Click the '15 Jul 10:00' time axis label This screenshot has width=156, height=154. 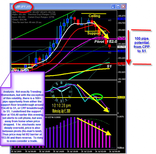(45, 151)
